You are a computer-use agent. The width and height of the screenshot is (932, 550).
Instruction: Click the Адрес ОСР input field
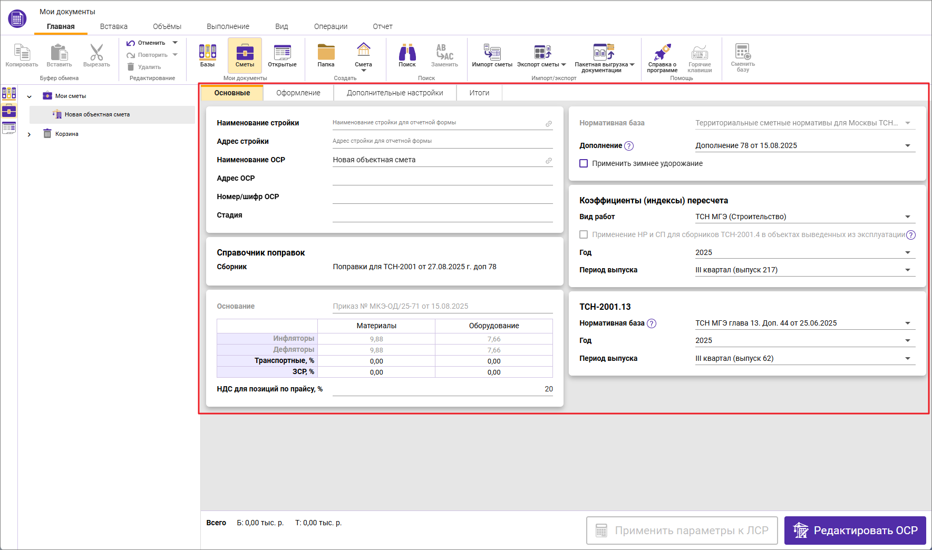coord(442,179)
